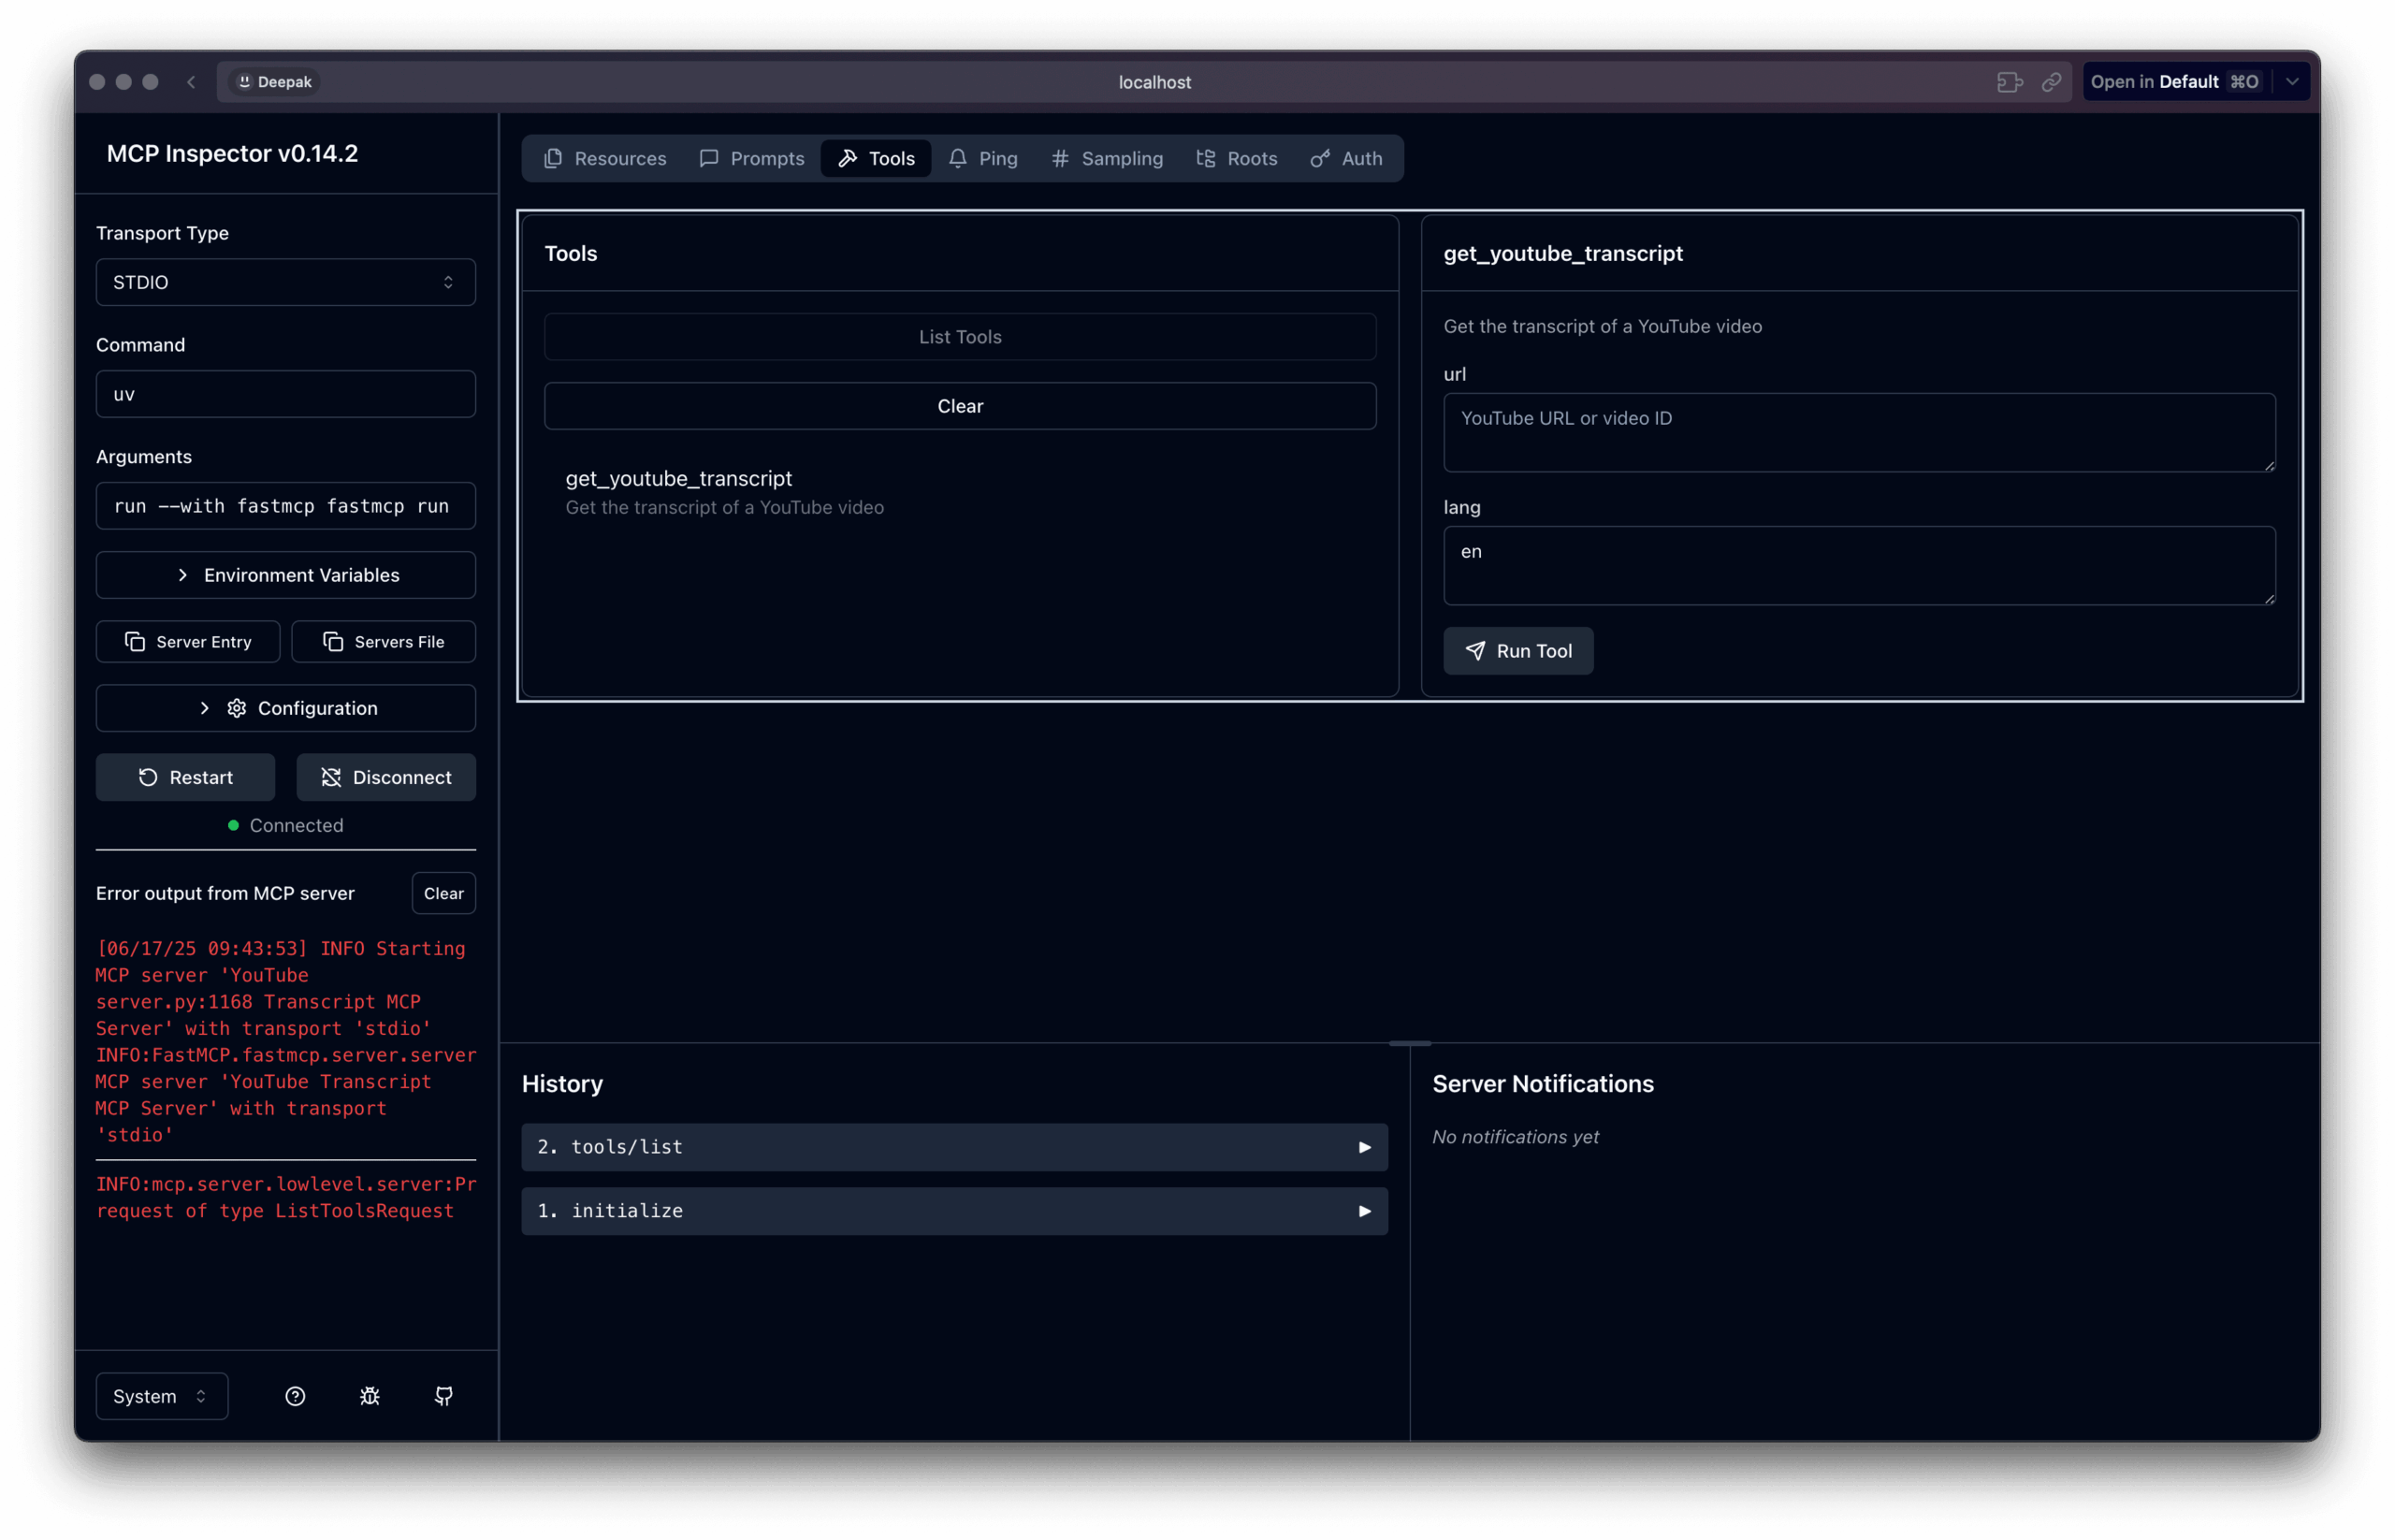Open the Transport Type STDIO dropdown
Viewport: 2395px width, 1540px height.
click(286, 282)
